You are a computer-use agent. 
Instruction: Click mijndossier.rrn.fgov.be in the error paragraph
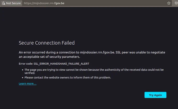97,52
